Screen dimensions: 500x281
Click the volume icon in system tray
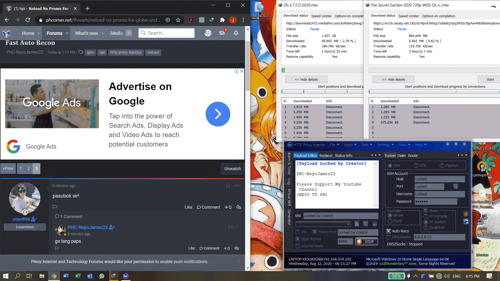[x=447, y=276]
